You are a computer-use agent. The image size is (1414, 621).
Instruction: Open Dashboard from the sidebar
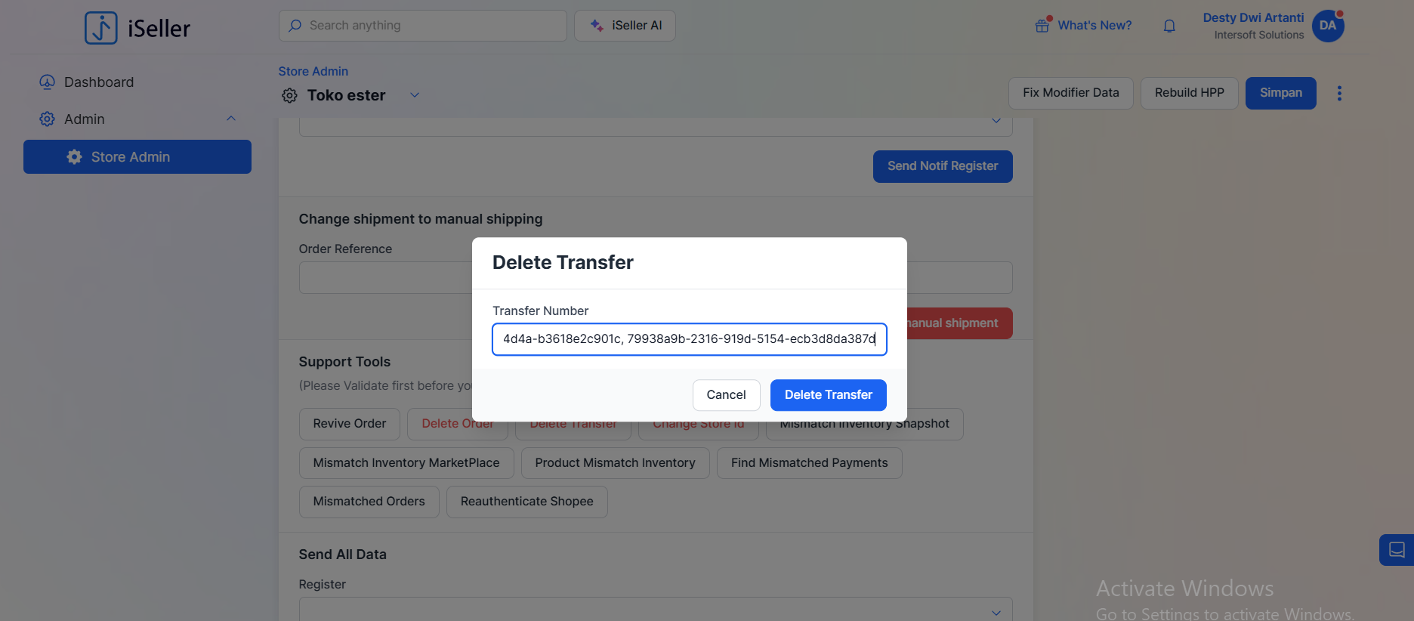coord(98,82)
